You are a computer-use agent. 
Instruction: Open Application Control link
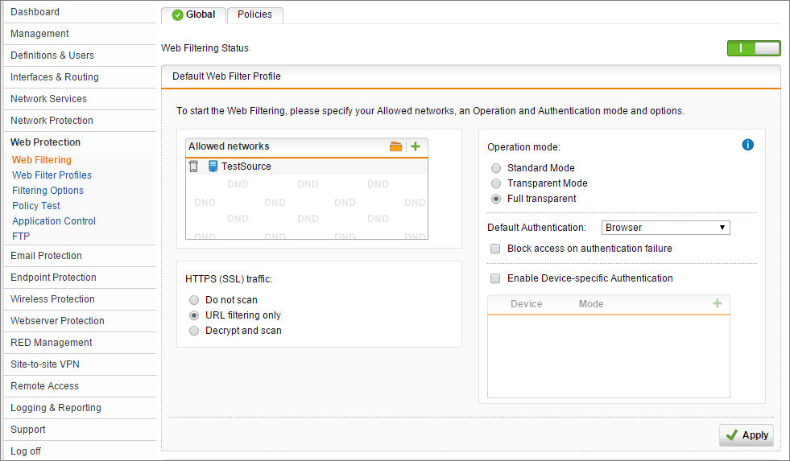54,221
